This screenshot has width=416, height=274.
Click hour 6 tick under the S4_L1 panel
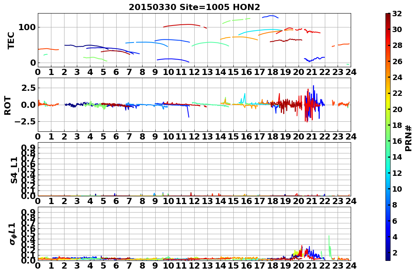click(116, 201)
